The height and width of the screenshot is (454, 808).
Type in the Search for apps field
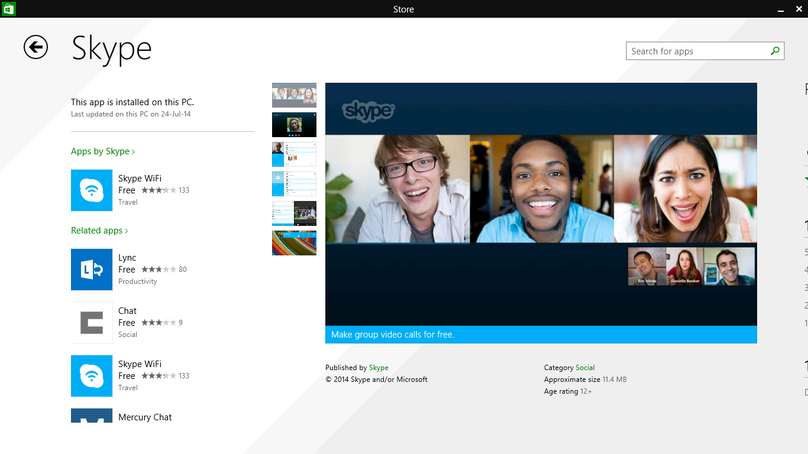(697, 51)
